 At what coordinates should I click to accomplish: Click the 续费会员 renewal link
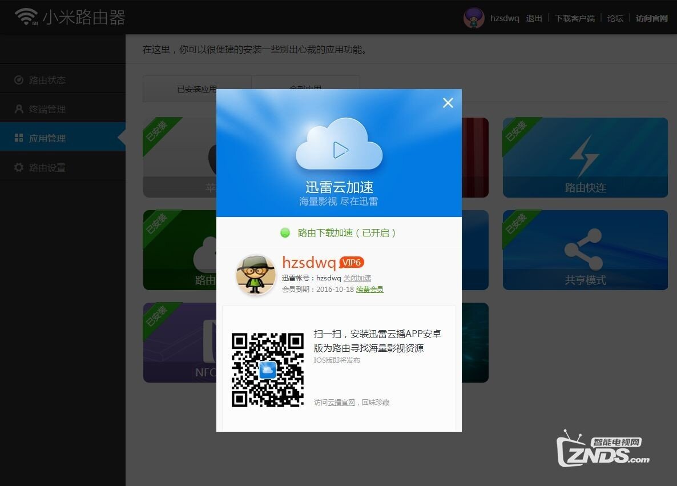(x=370, y=290)
